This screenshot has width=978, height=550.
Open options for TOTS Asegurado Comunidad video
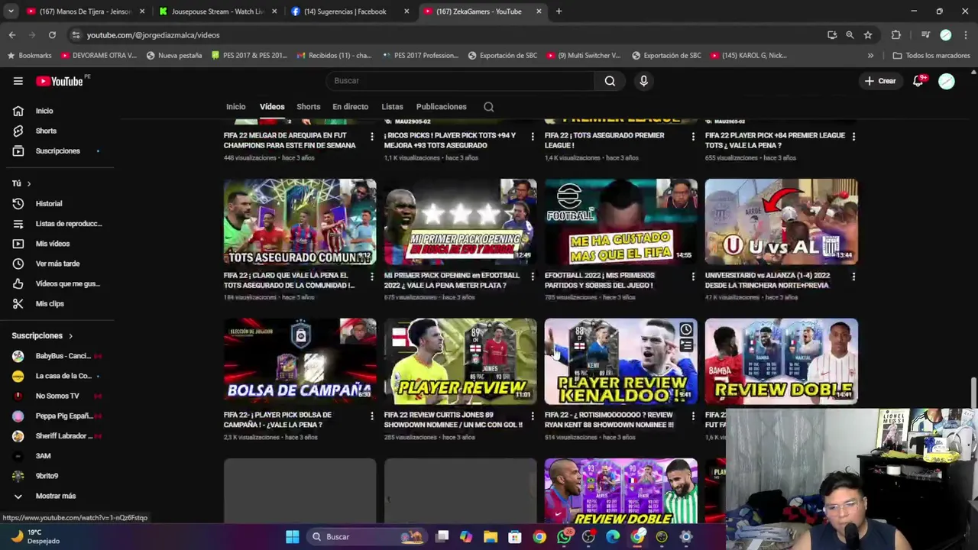(372, 277)
